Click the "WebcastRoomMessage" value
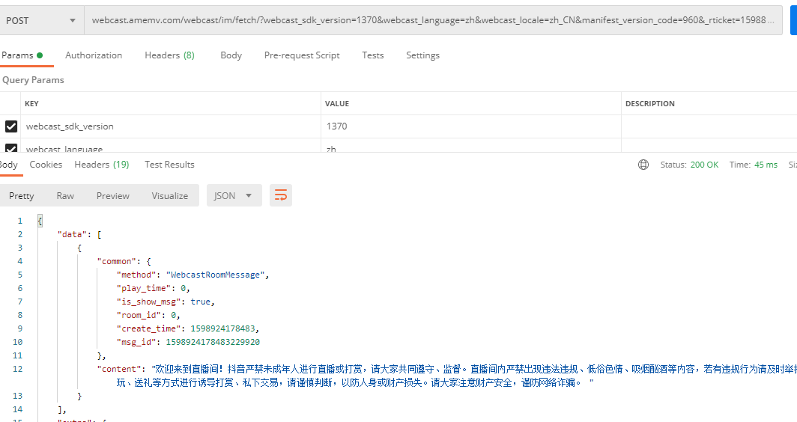797x422 pixels. click(216, 275)
